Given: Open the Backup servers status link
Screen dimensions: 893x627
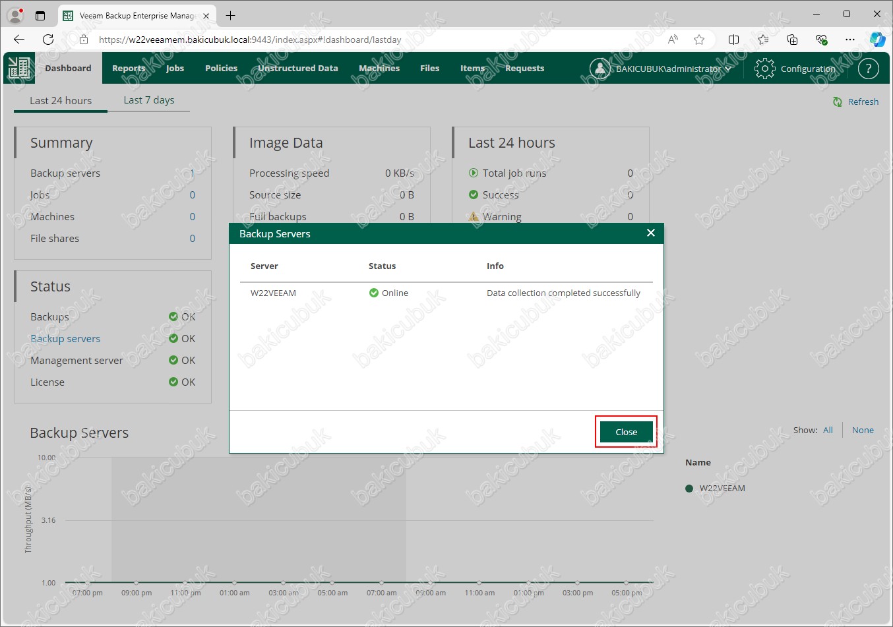Looking at the screenshot, I should pos(65,338).
